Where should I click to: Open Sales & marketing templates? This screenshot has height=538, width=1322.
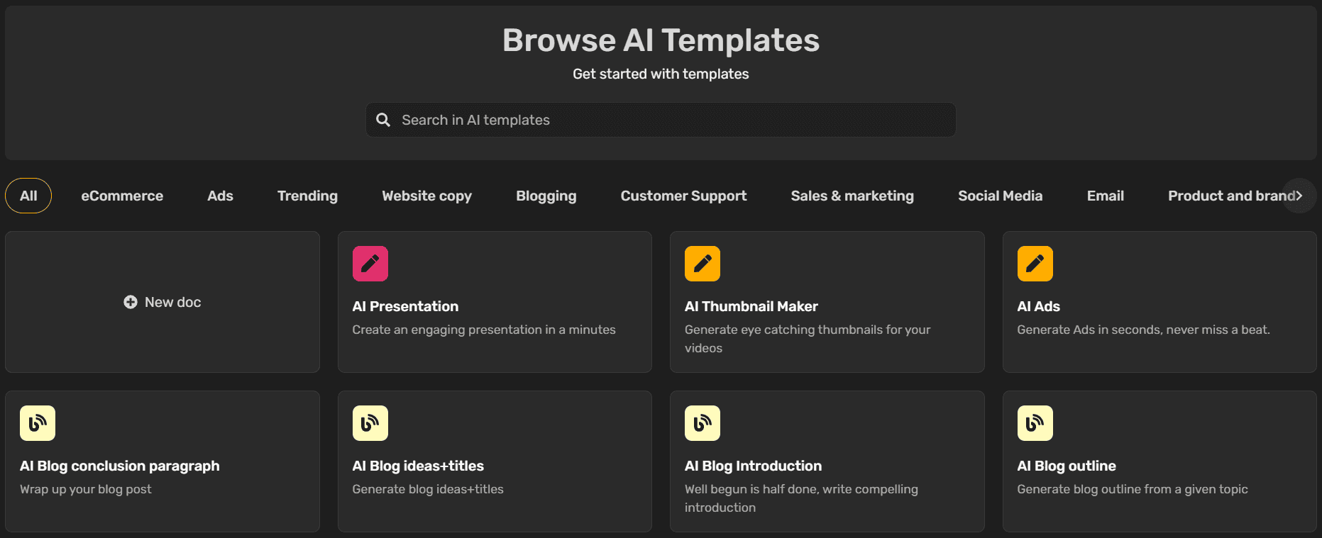click(x=852, y=196)
